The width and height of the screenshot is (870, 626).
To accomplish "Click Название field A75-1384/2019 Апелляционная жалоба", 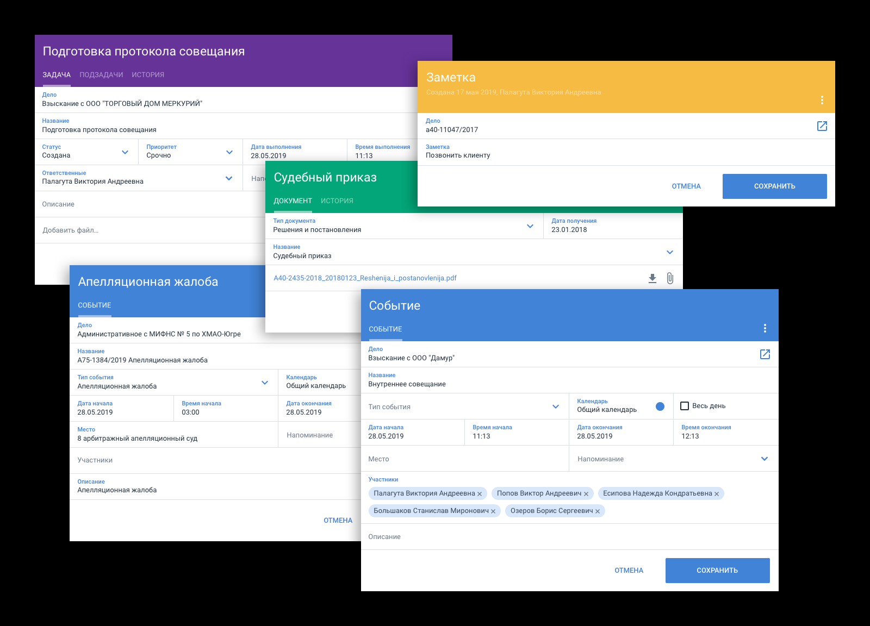I will pyautogui.click(x=215, y=356).
